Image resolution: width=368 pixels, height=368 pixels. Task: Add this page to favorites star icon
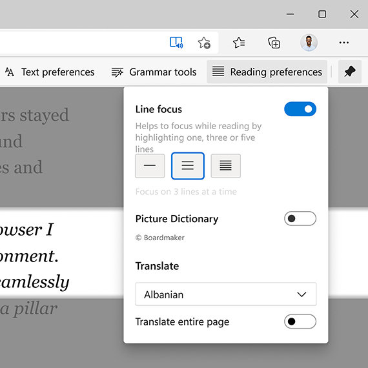(204, 43)
